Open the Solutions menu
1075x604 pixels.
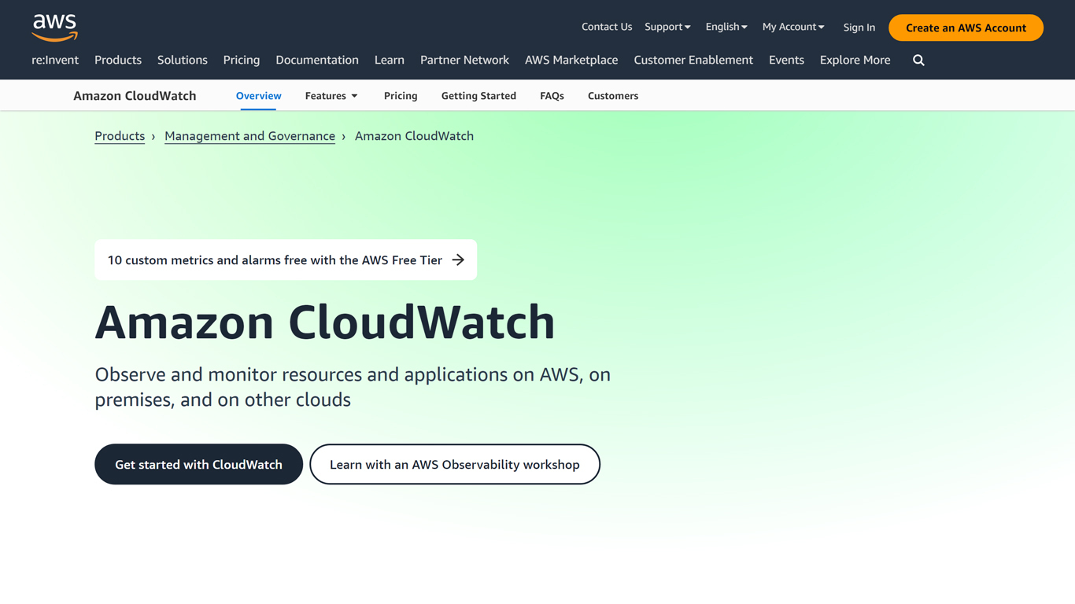click(x=183, y=60)
